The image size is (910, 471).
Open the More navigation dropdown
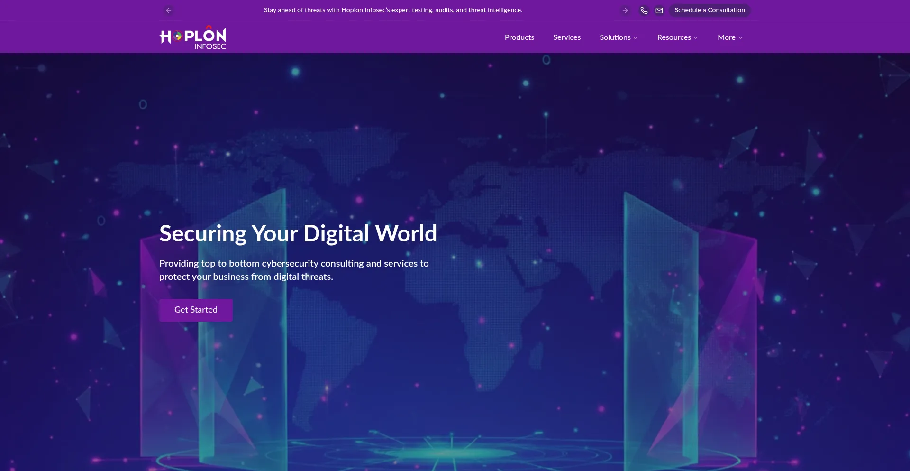[x=726, y=37]
